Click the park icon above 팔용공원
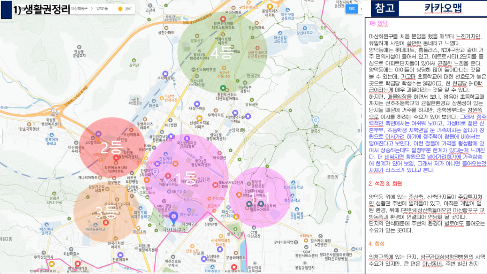 (251, 99)
